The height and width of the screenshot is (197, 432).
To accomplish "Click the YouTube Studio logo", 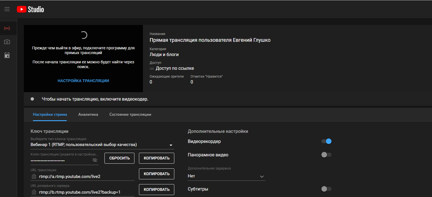I will [x=30, y=9].
